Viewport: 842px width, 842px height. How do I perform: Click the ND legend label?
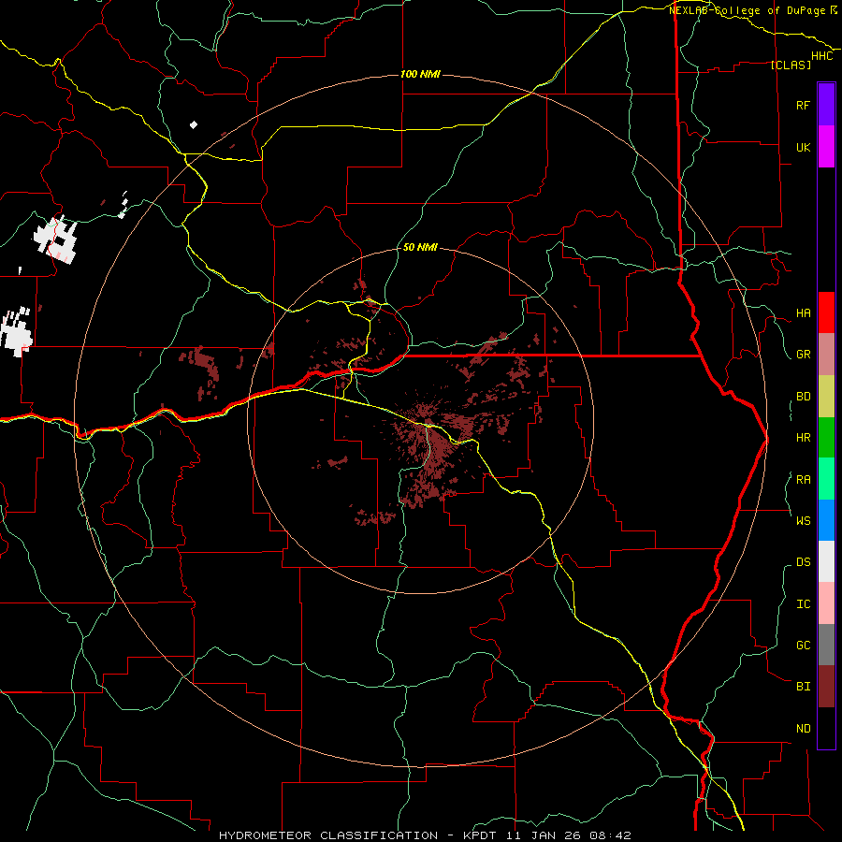click(803, 729)
